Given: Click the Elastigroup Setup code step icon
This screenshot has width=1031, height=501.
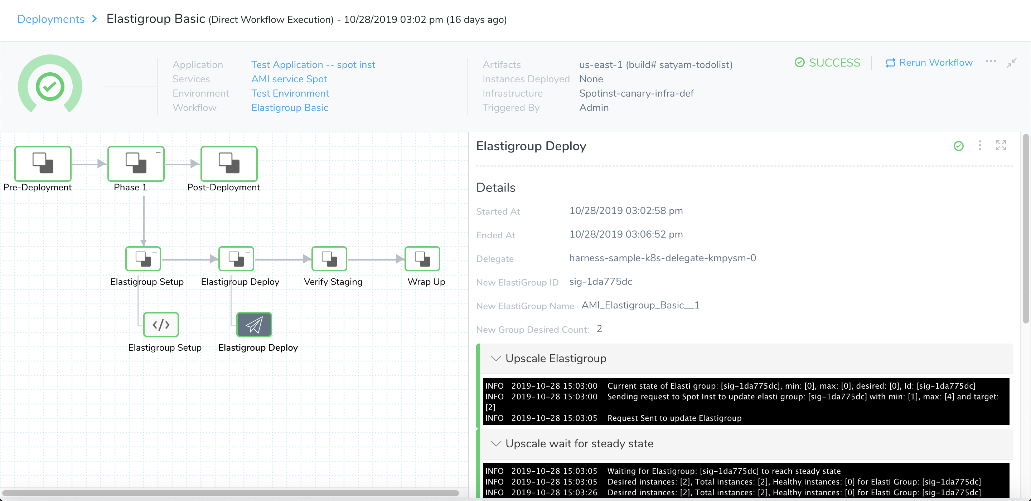Looking at the screenshot, I should [161, 325].
